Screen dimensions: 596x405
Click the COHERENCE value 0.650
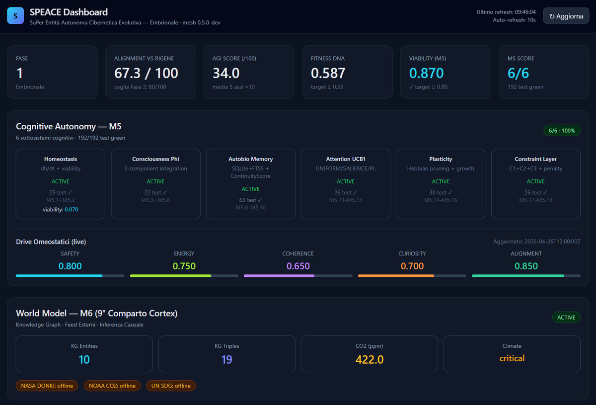pyautogui.click(x=298, y=266)
